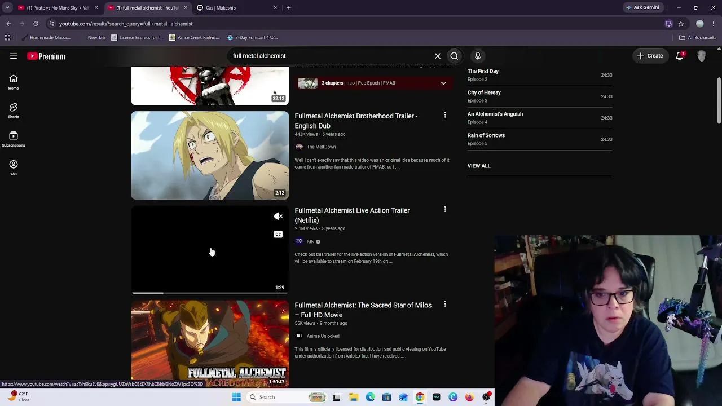Click the install app icon in address bar
This screenshot has width=722, height=406.
point(669,24)
